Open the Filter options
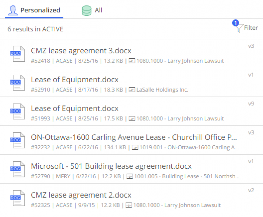The height and width of the screenshot is (217, 263). click(245, 27)
